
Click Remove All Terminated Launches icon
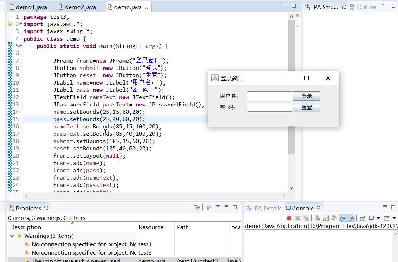click(x=306, y=218)
